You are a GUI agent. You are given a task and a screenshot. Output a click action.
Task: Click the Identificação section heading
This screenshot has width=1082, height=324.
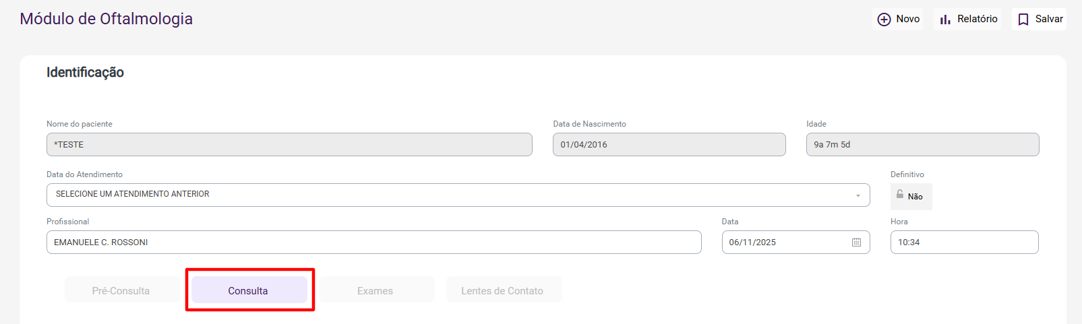click(85, 73)
